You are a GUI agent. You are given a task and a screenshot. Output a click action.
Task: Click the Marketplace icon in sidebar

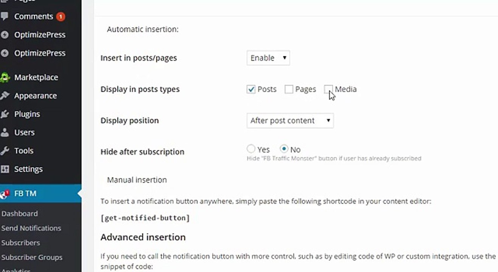5,77
